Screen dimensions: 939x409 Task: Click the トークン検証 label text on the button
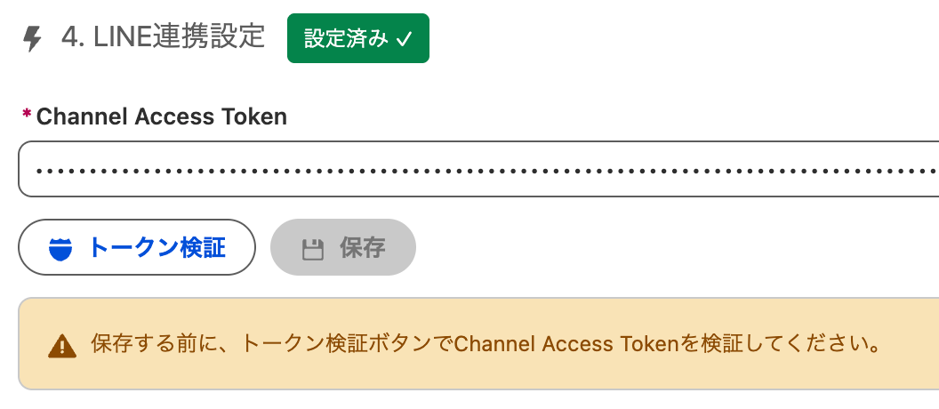(x=156, y=248)
